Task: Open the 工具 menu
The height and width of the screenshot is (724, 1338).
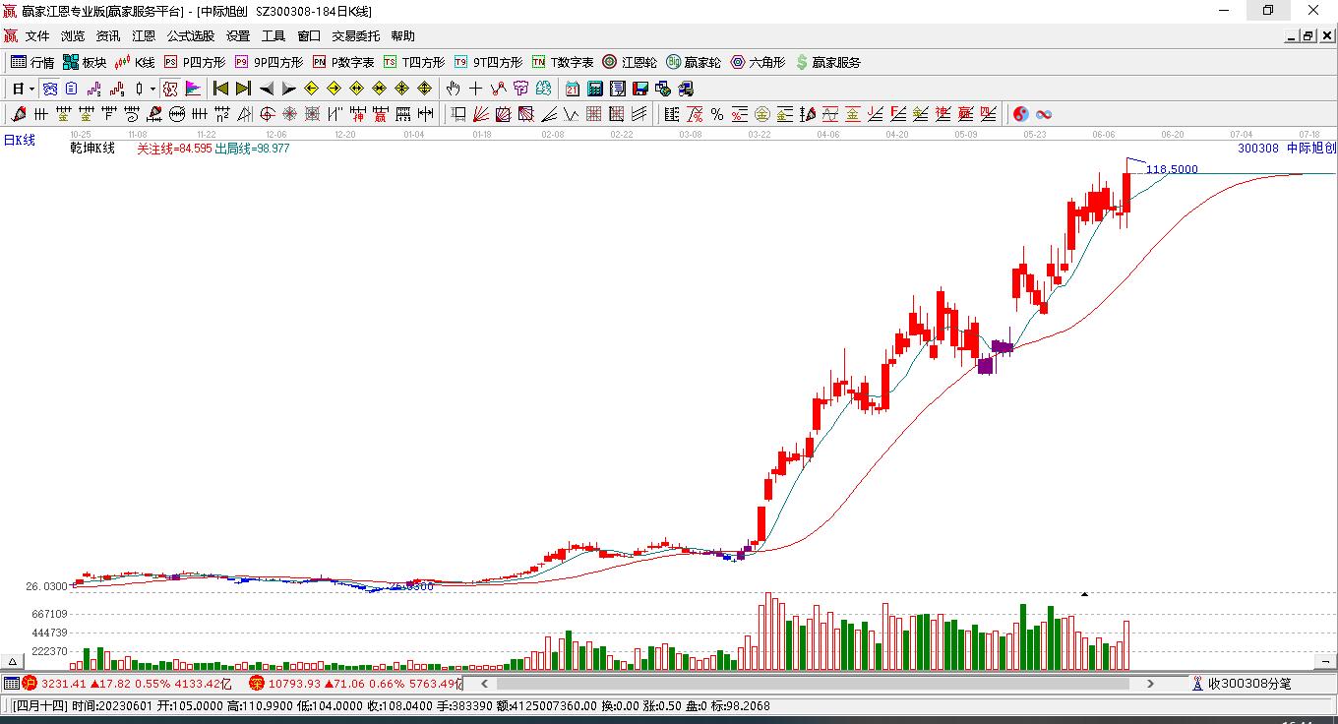Action: click(x=274, y=36)
